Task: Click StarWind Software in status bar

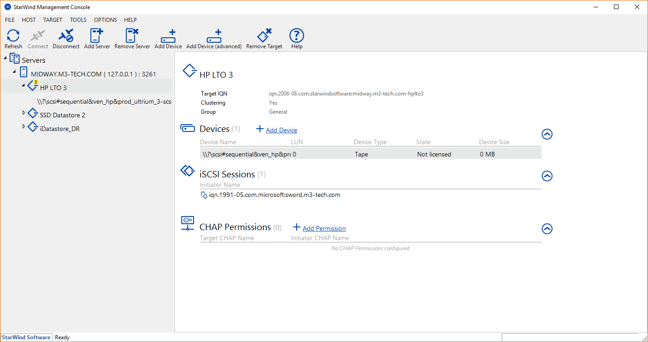Action: [26, 337]
